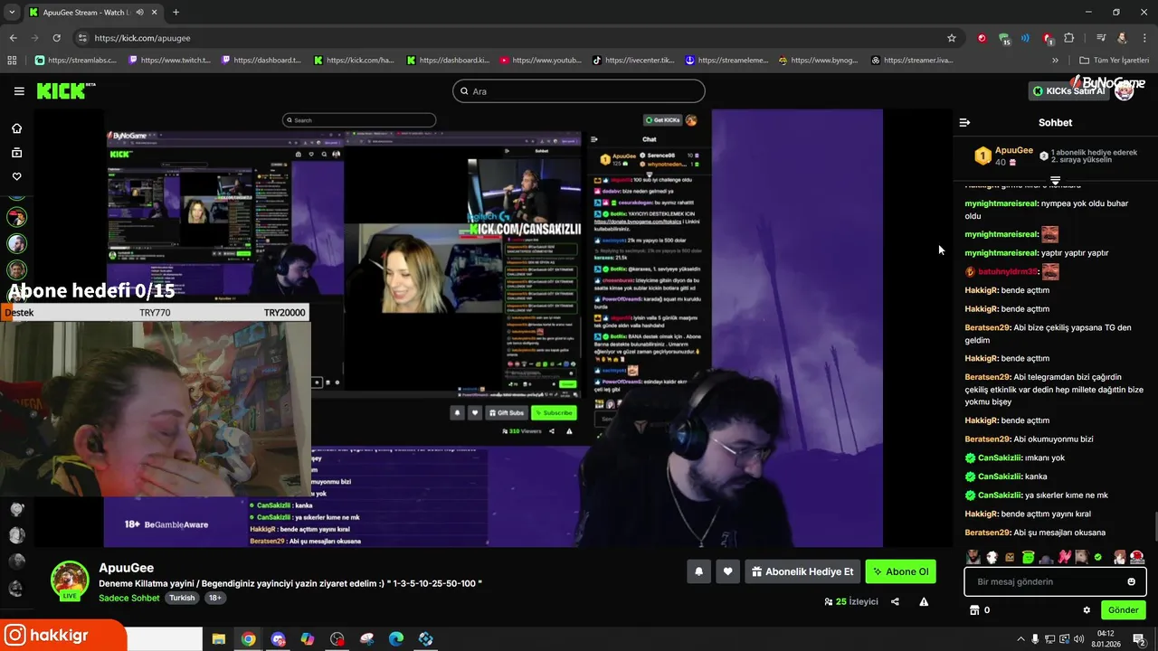Open Chrome from taskbar
This screenshot has width=1158, height=651.
248,639
